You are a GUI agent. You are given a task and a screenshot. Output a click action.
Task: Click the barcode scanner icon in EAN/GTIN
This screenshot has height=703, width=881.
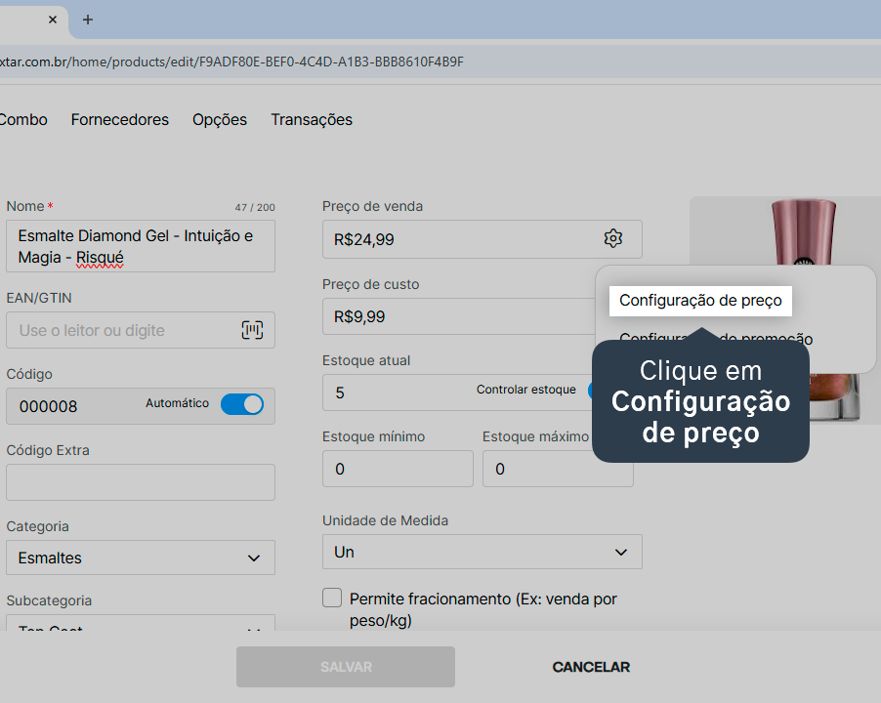[252, 330]
